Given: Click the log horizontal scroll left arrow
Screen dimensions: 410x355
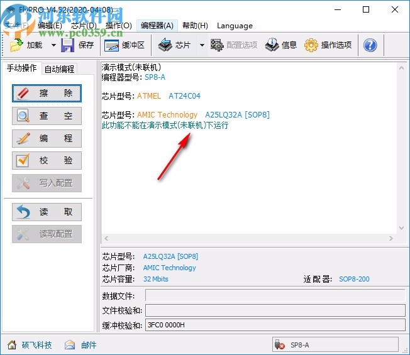Looking at the screenshot, I should tap(106, 238).
